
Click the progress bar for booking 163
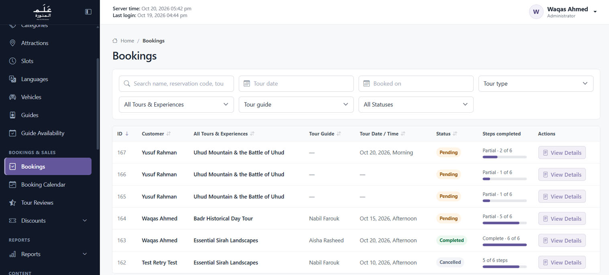pyautogui.click(x=505, y=245)
